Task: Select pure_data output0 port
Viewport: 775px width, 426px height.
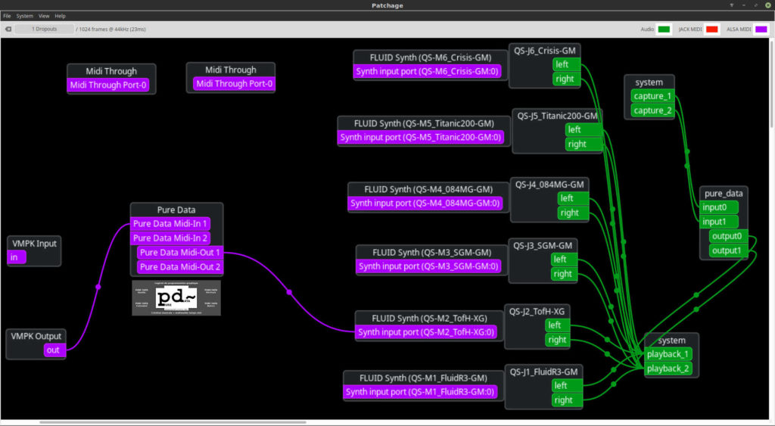Action: click(x=728, y=236)
